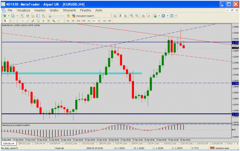Expand the Indicators dropdown arrow
240x151 pixels.
click(x=159, y=16)
